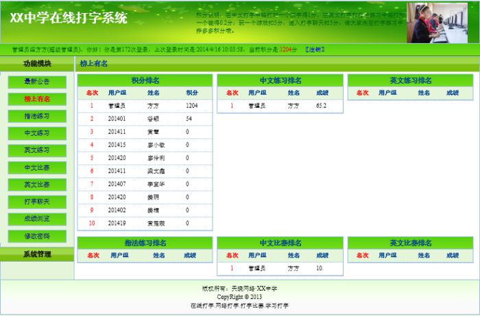Viewport: 480px width, 316px height.
Task: Select user 201401 row in 积分排名
Action: (x=117, y=119)
